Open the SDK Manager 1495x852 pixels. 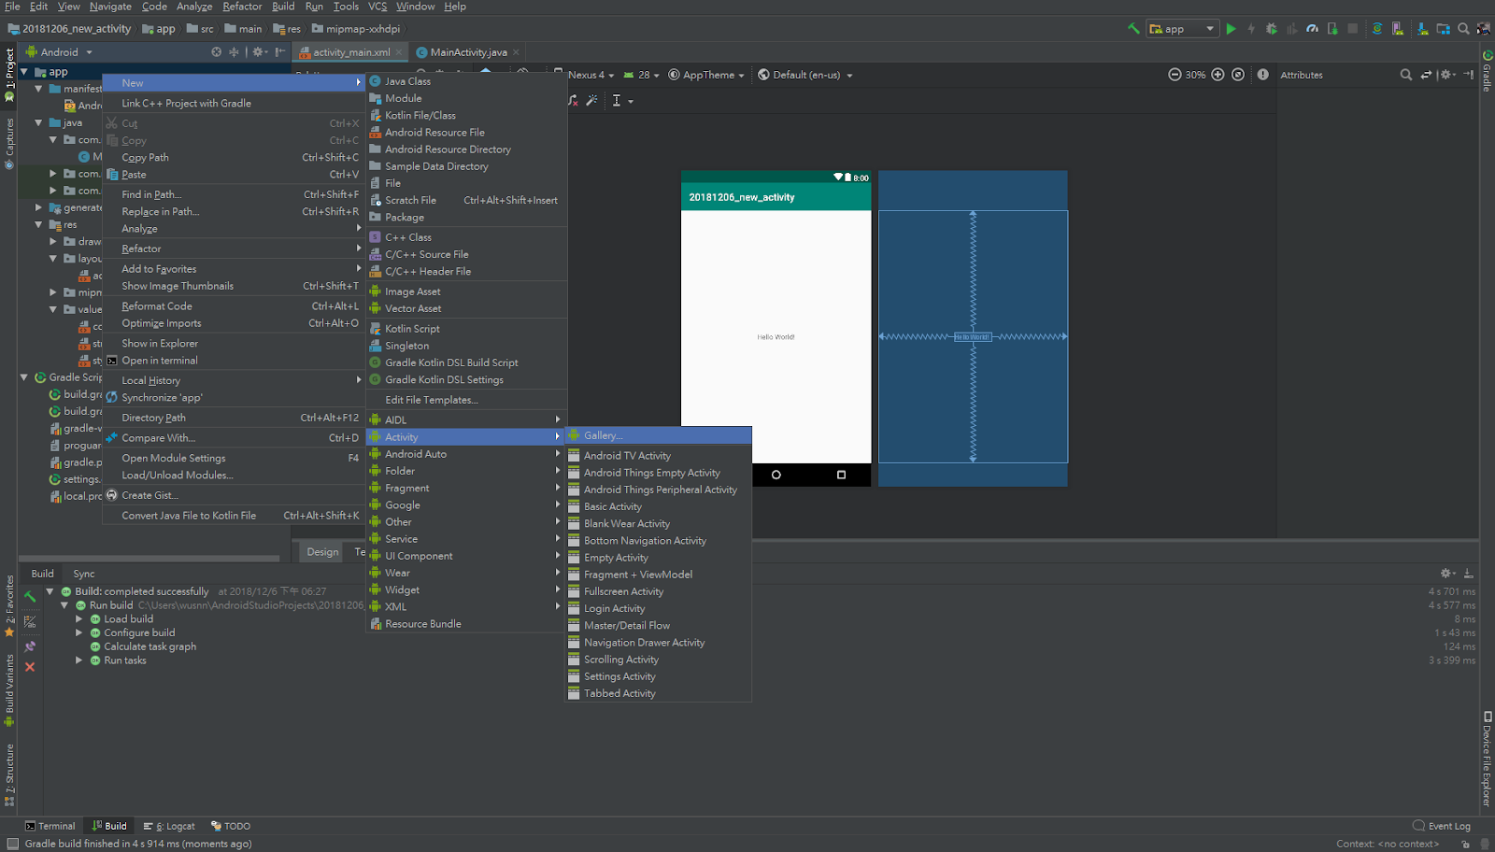pos(1422,29)
